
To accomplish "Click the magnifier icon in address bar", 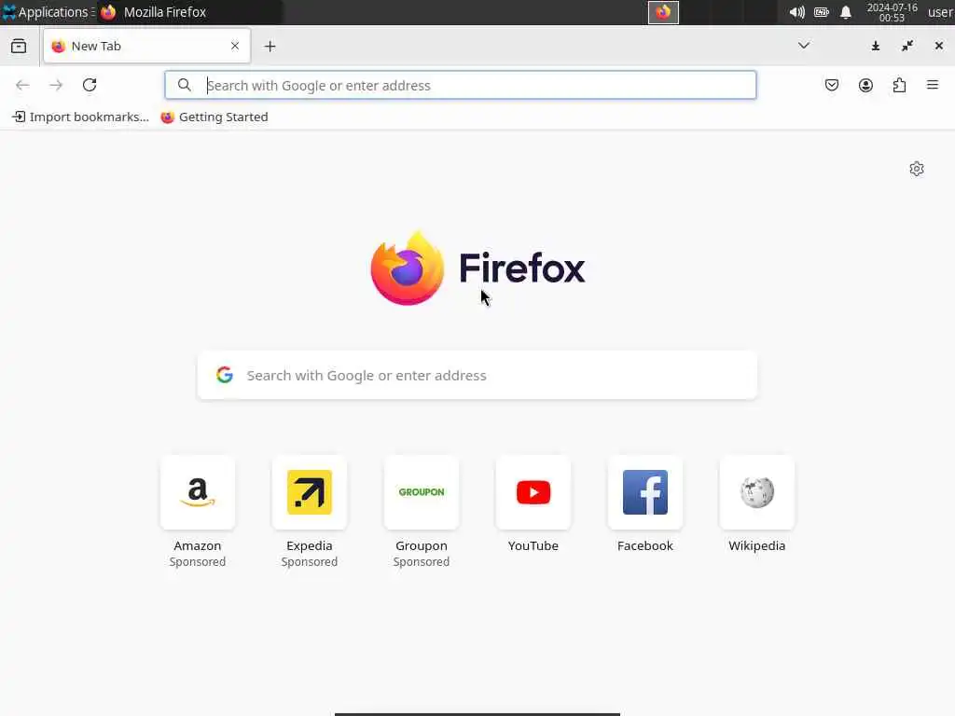I will [x=185, y=85].
